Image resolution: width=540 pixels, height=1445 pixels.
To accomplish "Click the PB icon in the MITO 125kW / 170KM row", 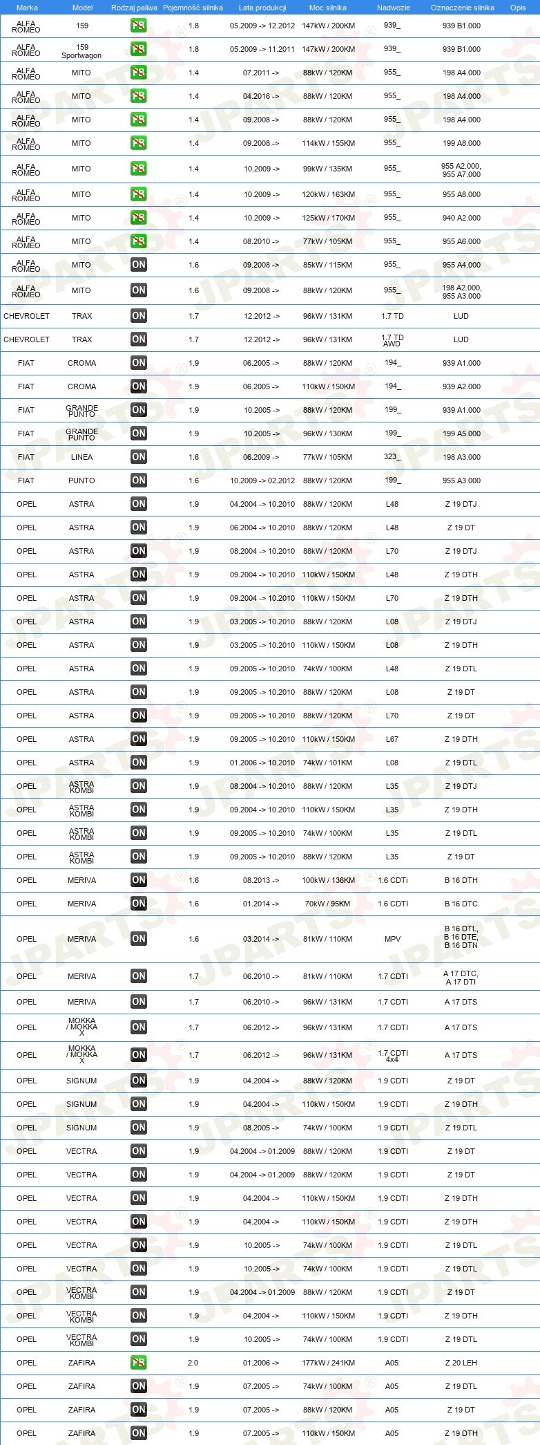I will pyautogui.click(x=138, y=218).
